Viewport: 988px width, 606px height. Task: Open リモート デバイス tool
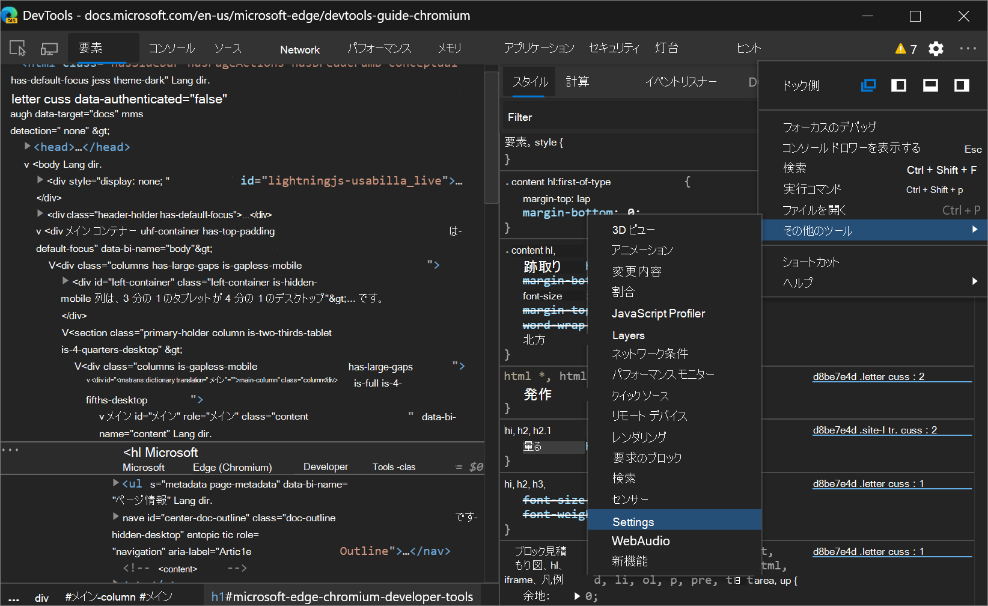(674, 416)
